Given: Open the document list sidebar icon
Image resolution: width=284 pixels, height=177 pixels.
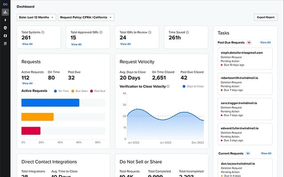Looking at the screenshot, I should [5, 43].
